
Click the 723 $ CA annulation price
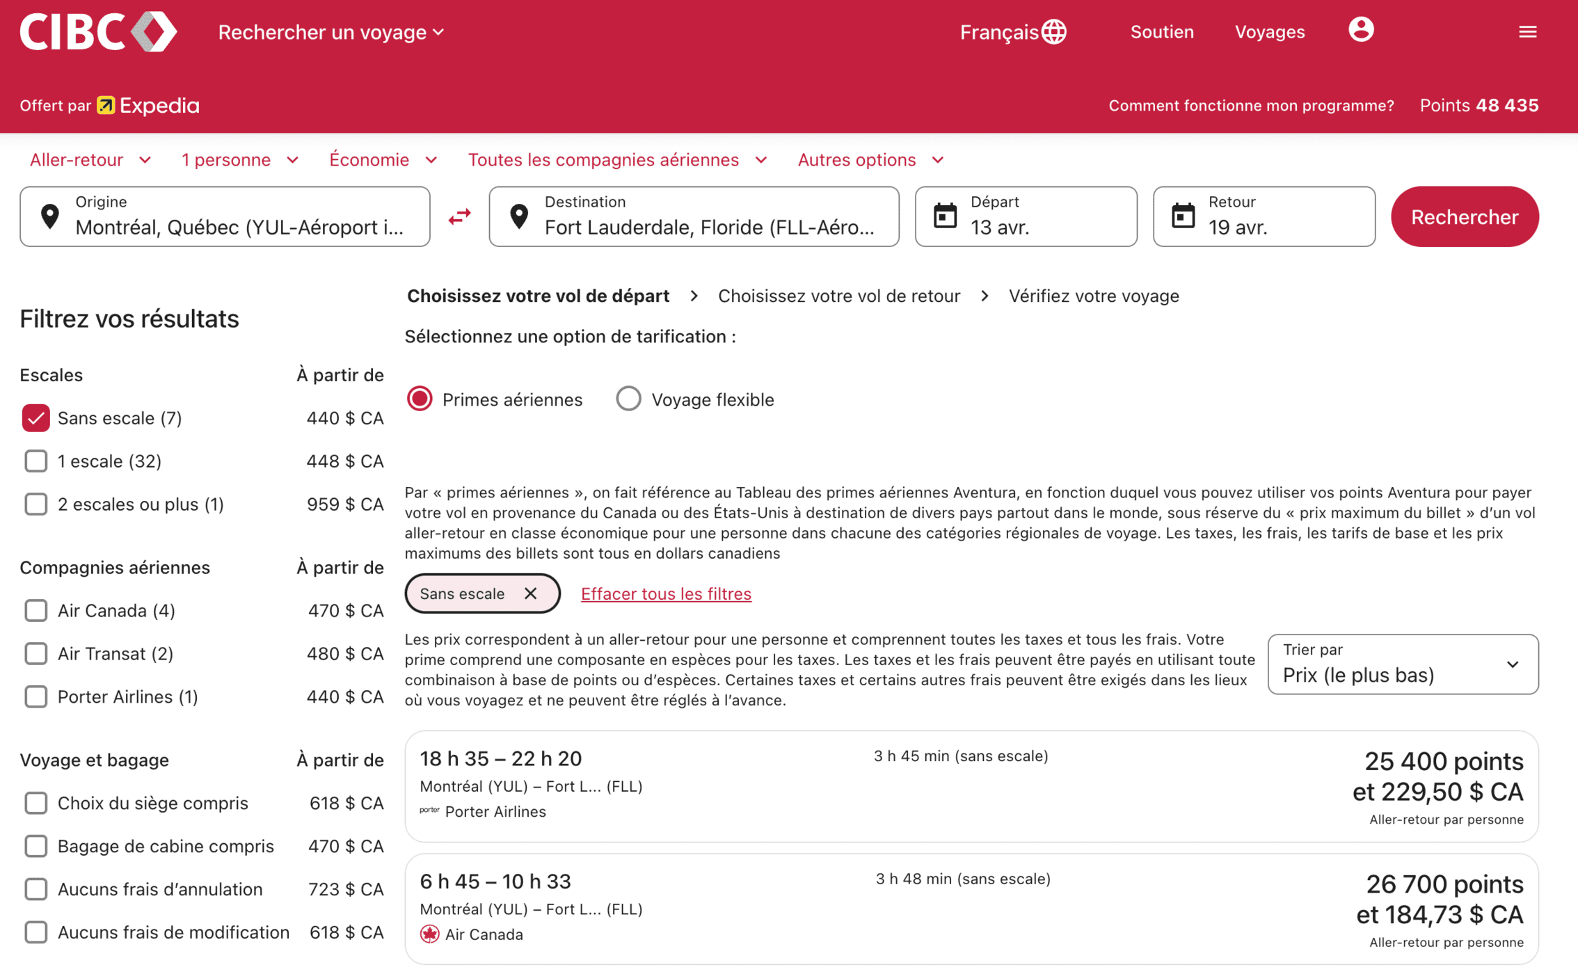[346, 890]
